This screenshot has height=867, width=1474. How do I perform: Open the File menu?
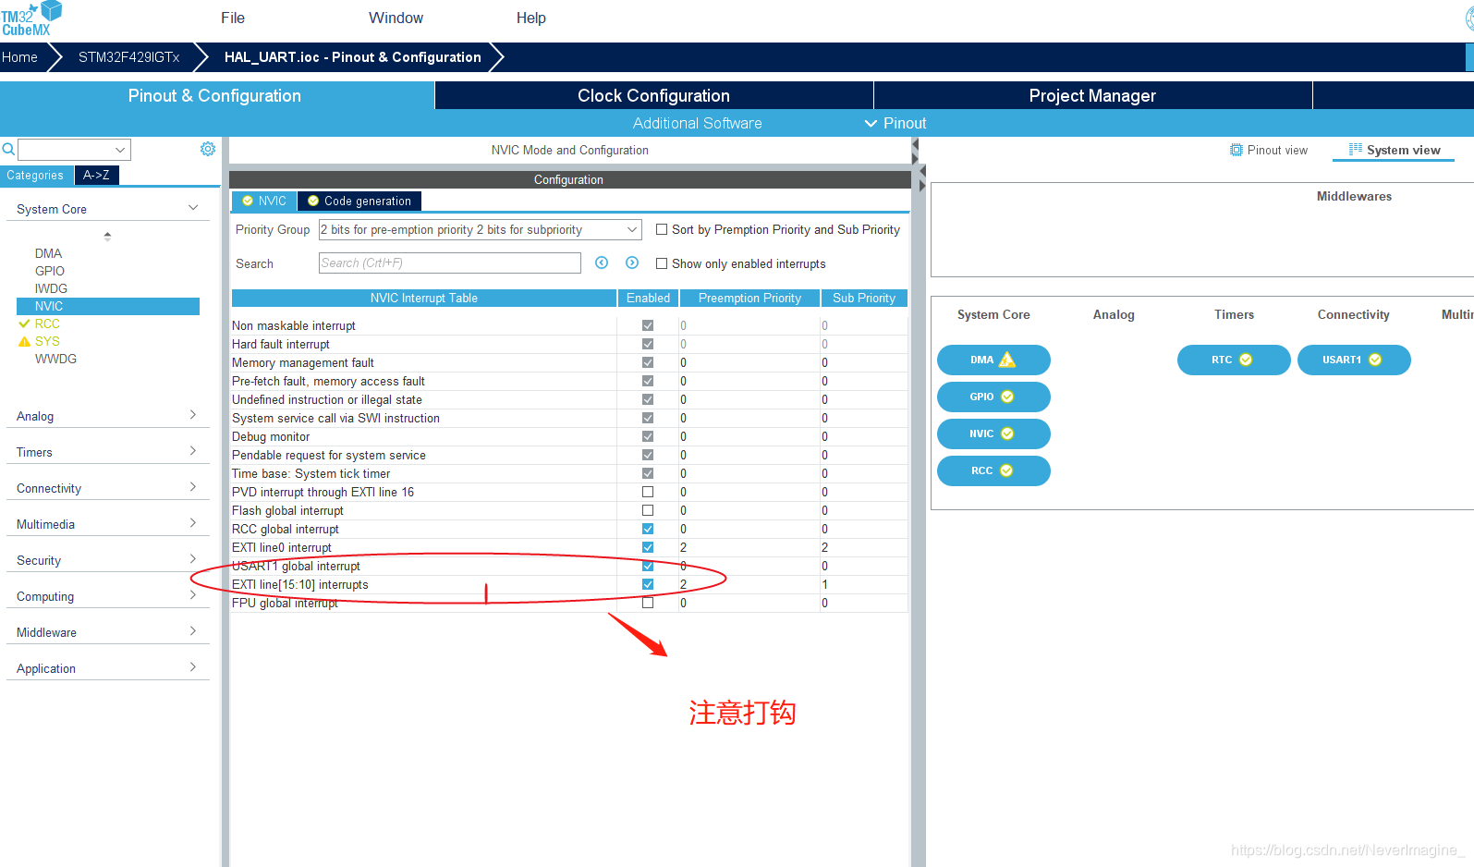coord(233,18)
